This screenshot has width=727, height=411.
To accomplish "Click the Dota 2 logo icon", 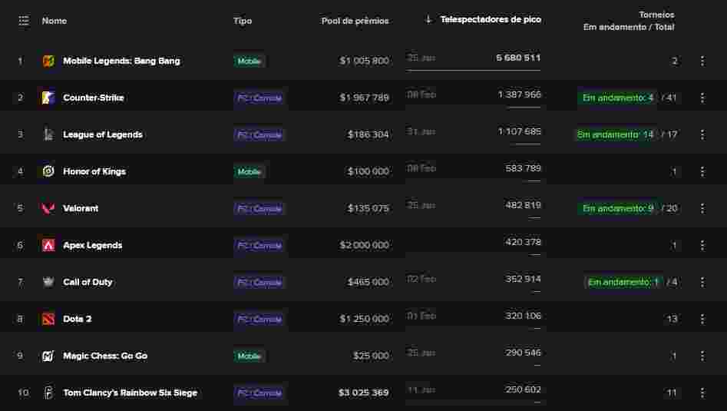I will pyautogui.click(x=48, y=319).
